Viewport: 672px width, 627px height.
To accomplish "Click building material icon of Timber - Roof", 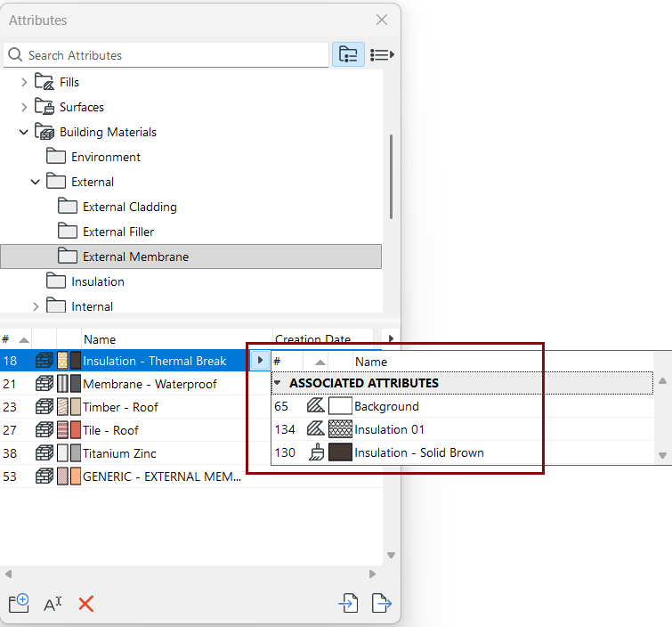I will click(45, 407).
